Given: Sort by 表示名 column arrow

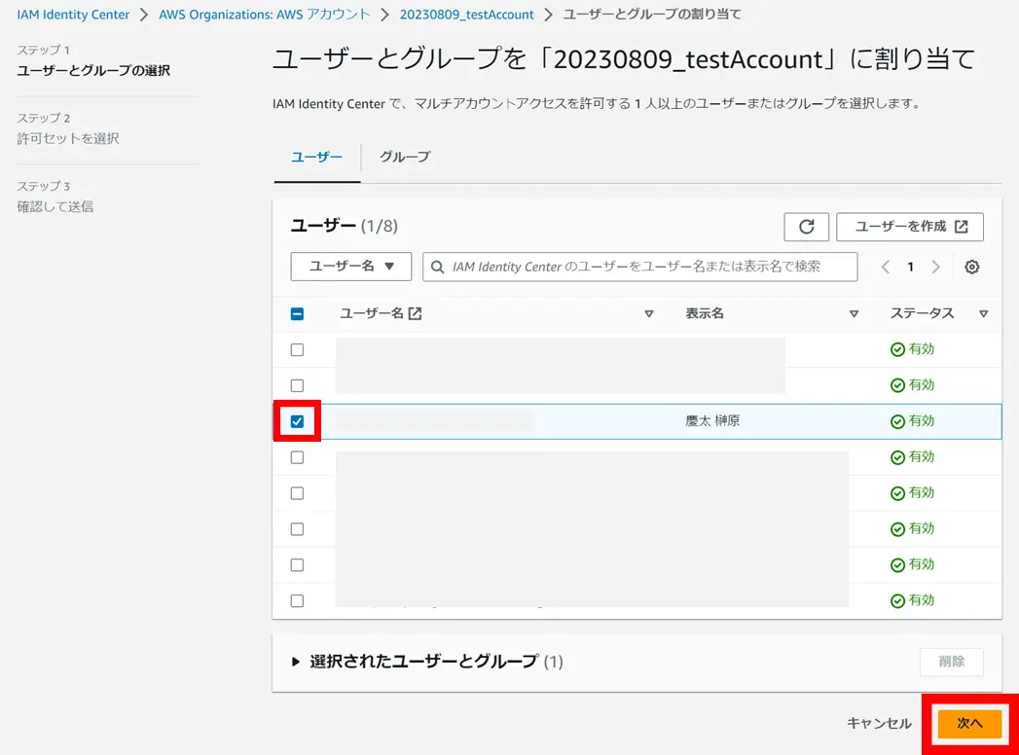Looking at the screenshot, I should click(x=854, y=314).
